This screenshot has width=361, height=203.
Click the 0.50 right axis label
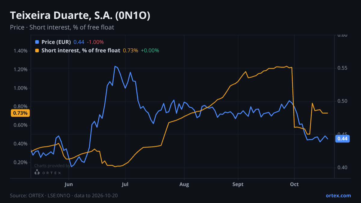click(343, 101)
